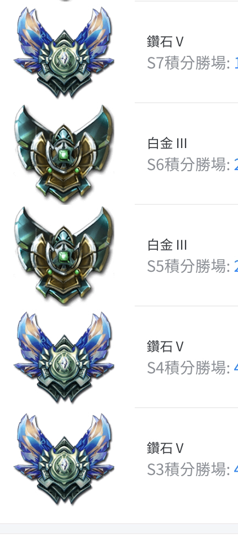The width and height of the screenshot is (238, 538).
Task: Open the blue S6 ranked wins number
Action: (236, 165)
